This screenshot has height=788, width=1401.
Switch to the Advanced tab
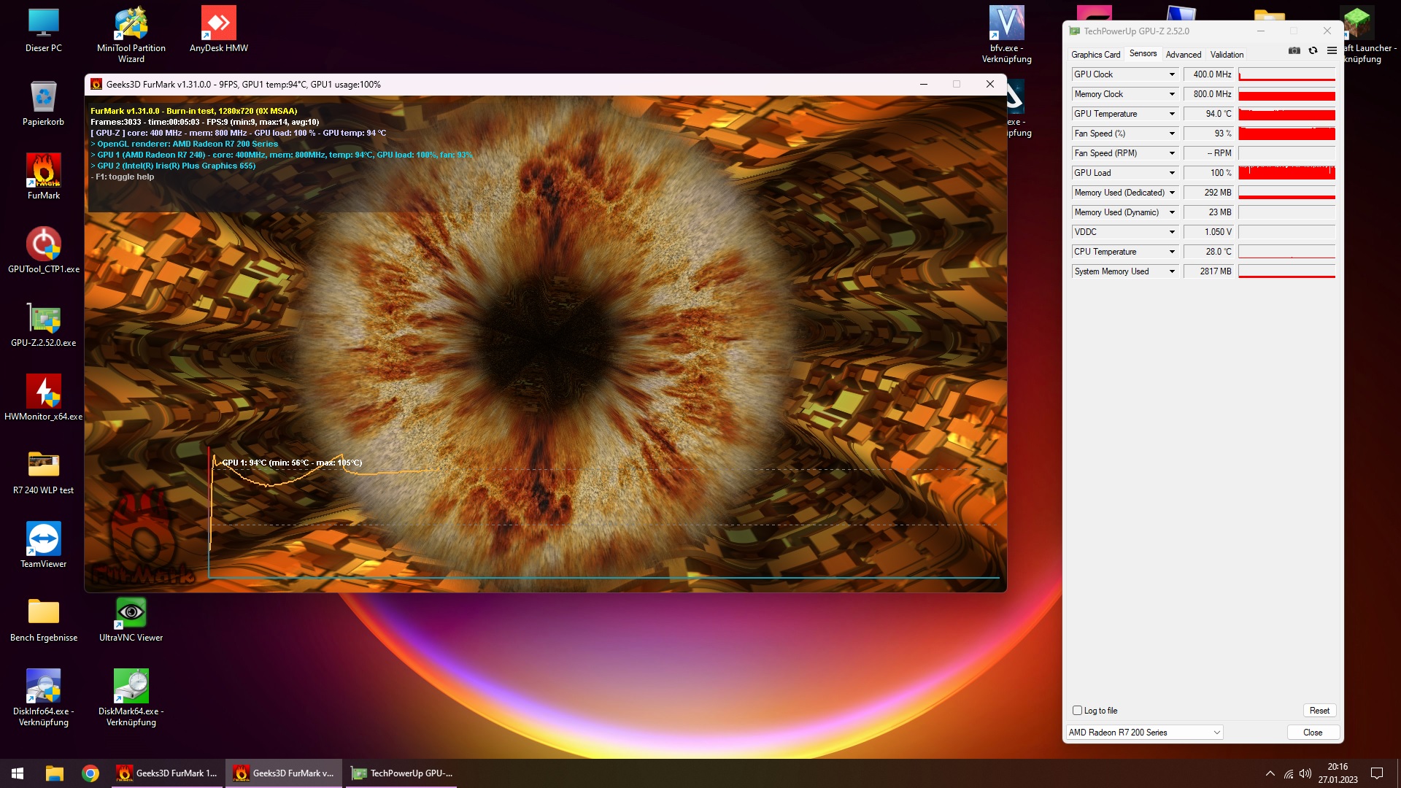coord(1183,55)
